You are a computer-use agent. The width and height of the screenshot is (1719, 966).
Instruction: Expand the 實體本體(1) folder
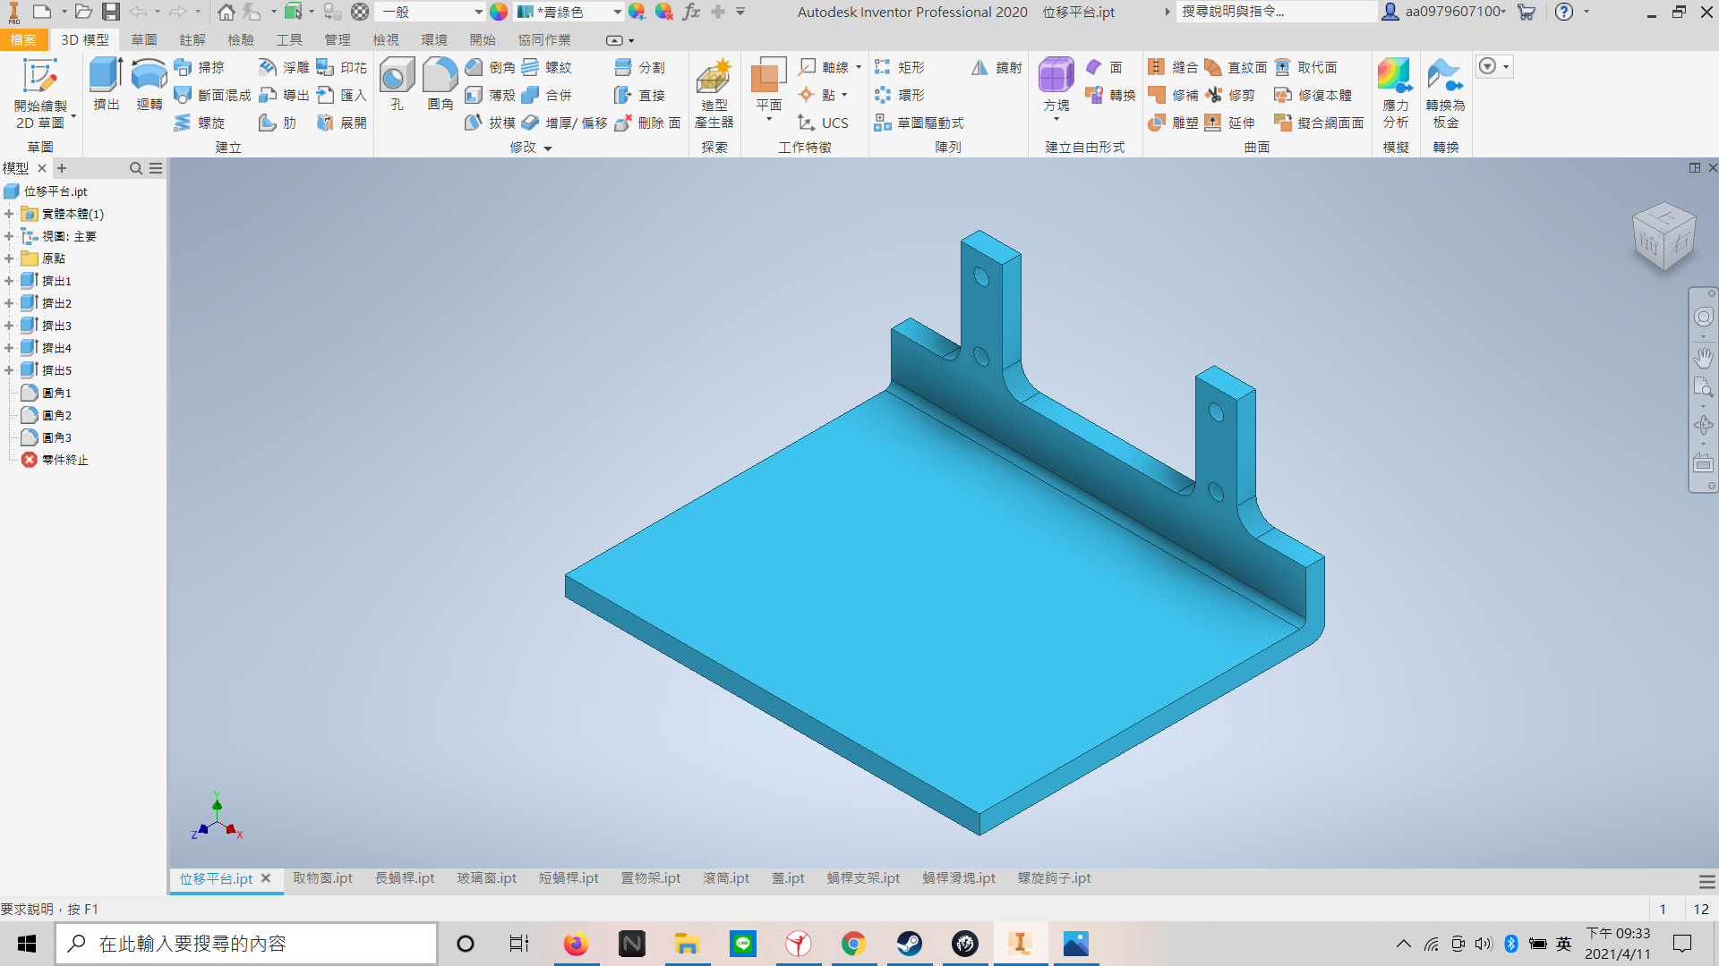(9, 214)
